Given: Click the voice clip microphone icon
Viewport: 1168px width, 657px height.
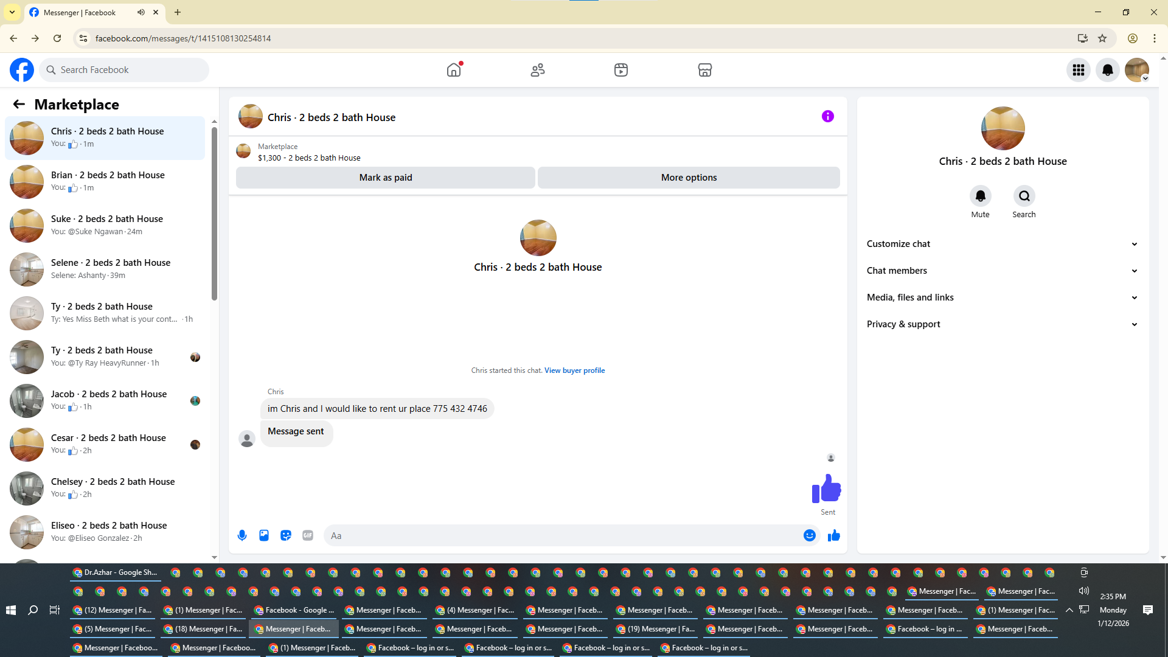Looking at the screenshot, I should pyautogui.click(x=242, y=535).
